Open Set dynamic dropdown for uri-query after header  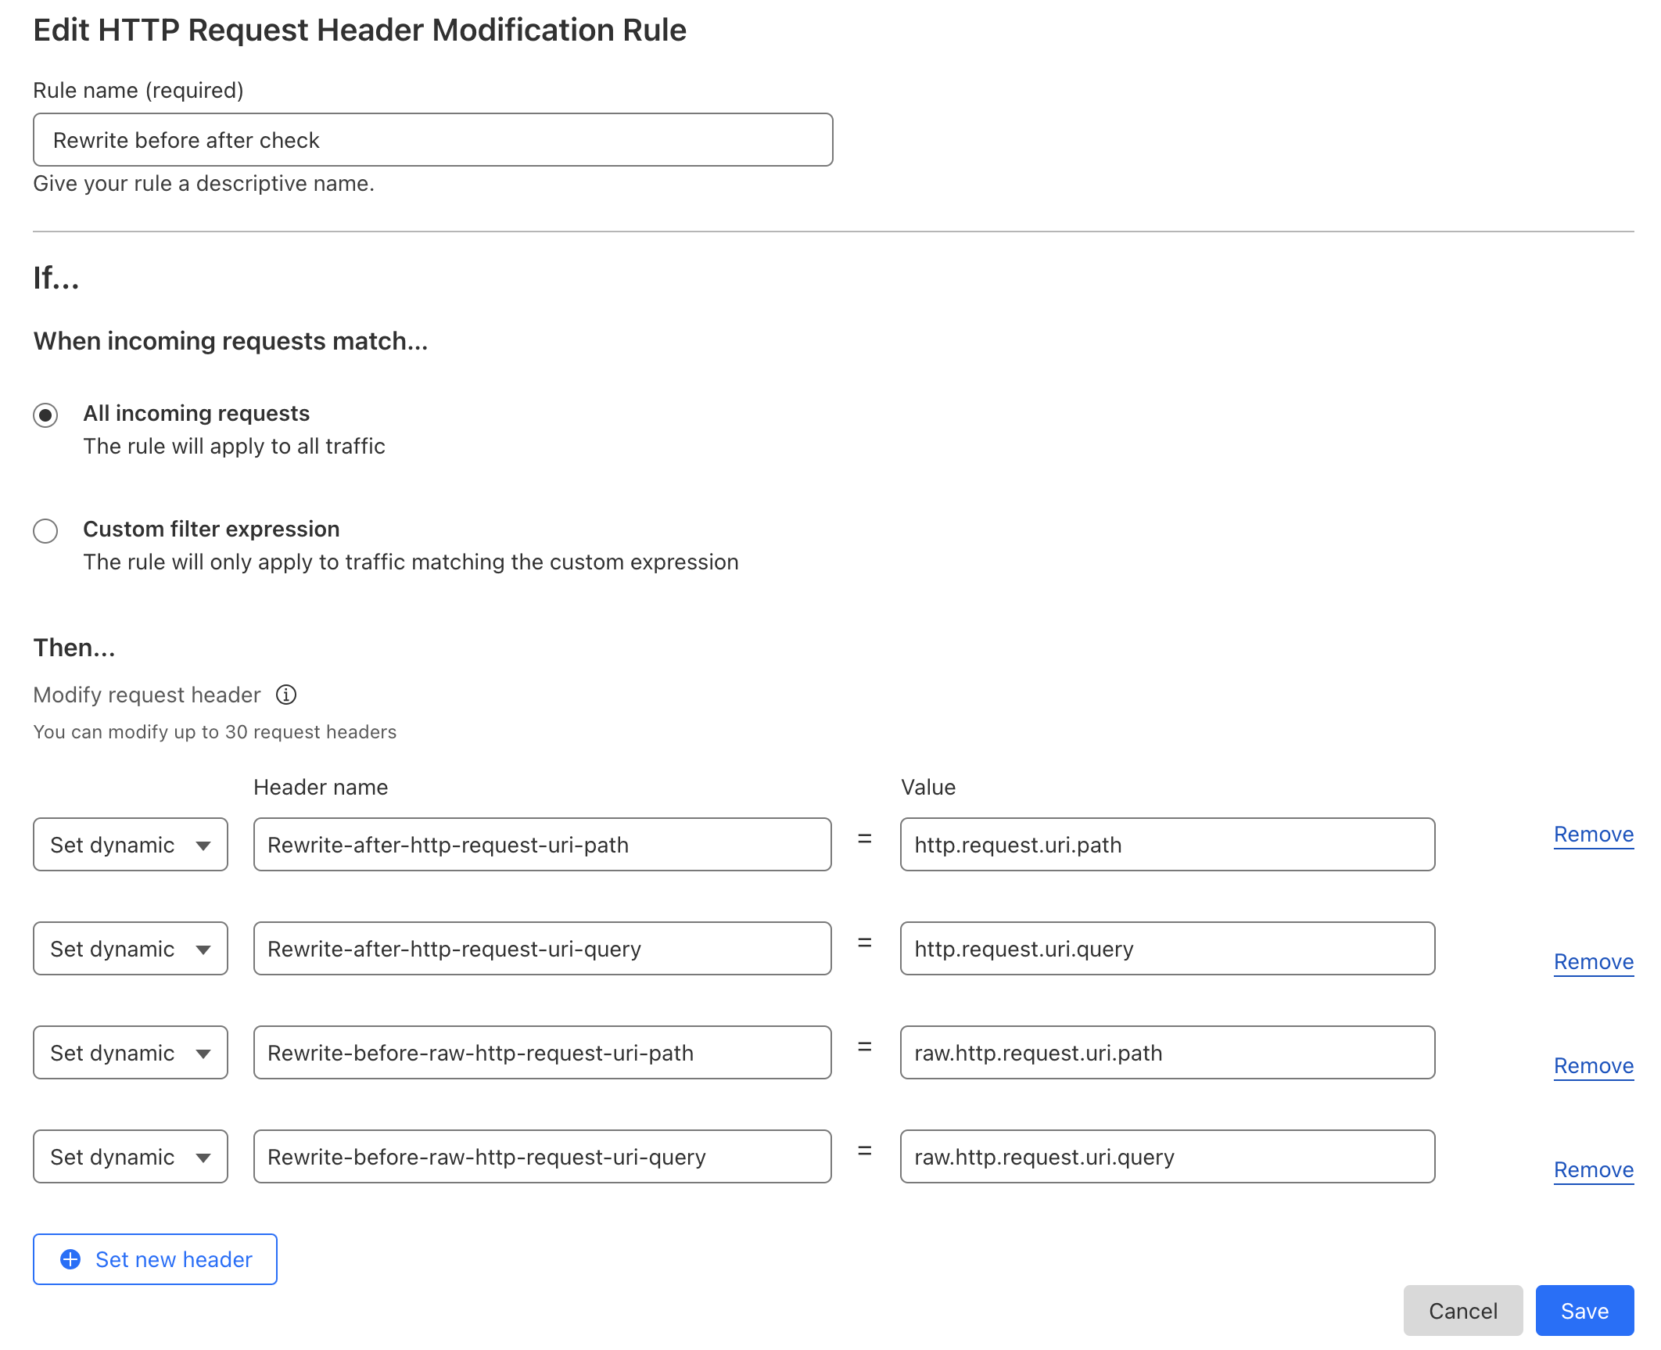[131, 949]
